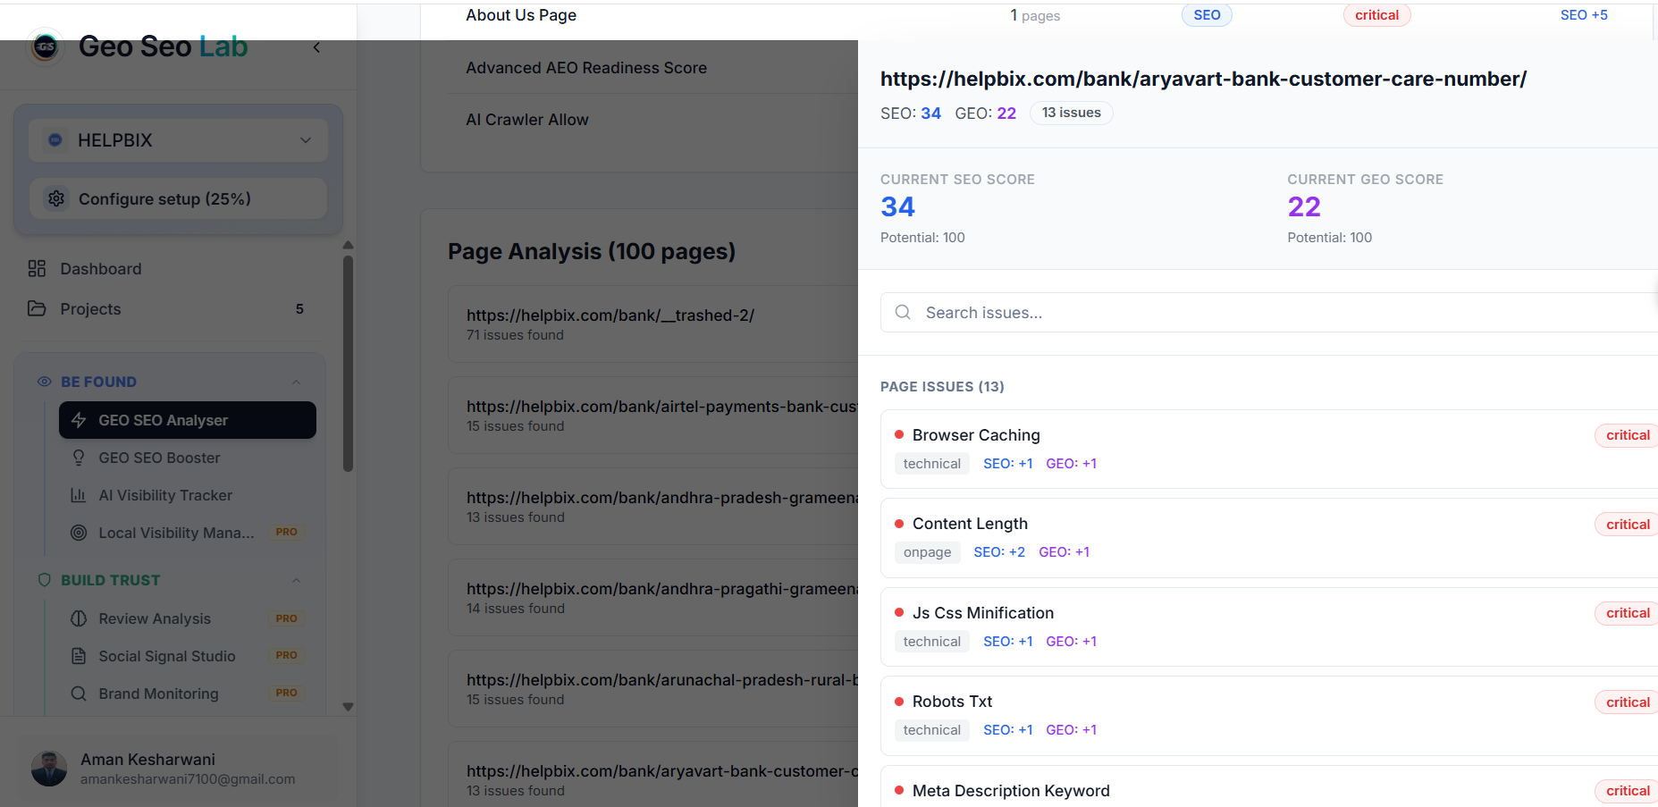Open Social Signal Studio
The width and height of the screenshot is (1658, 807).
pyautogui.click(x=188, y=656)
